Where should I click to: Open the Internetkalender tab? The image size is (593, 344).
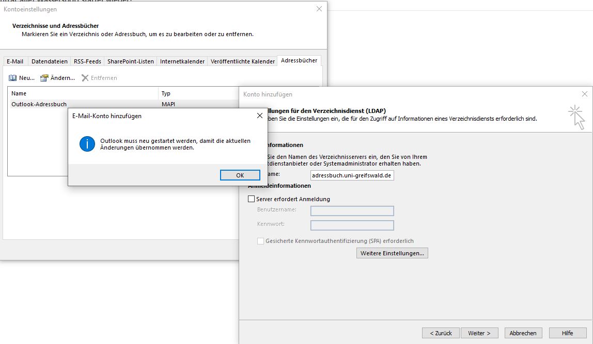(182, 61)
